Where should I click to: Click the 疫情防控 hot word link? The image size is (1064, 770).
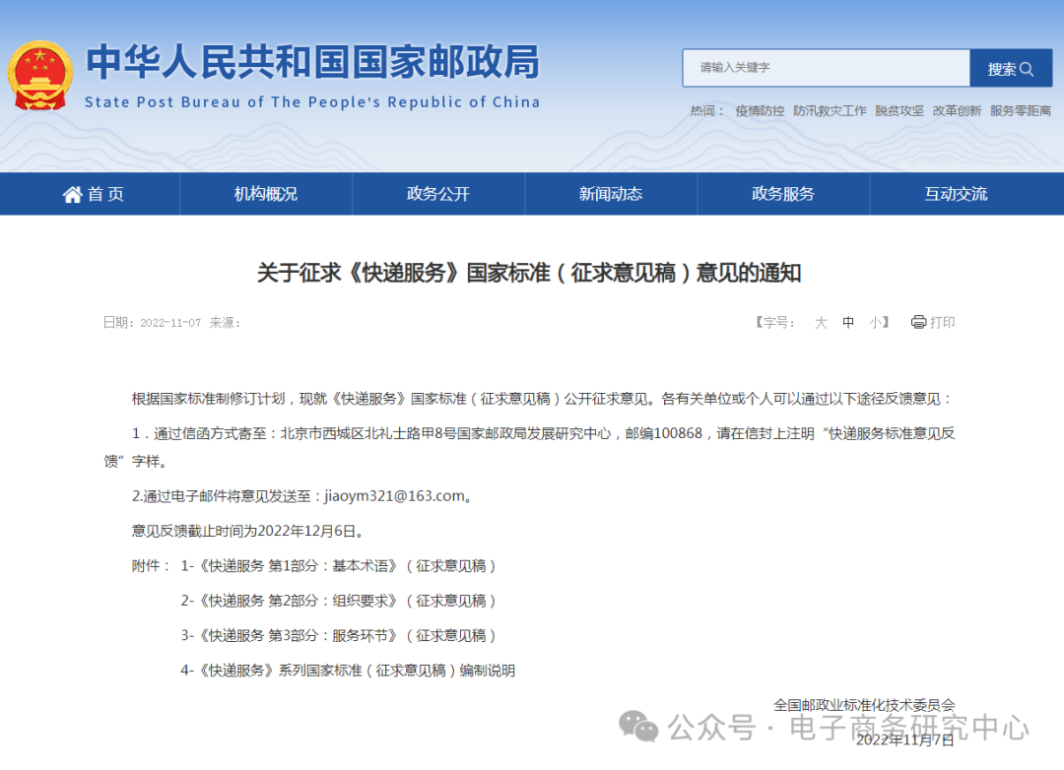point(759,111)
